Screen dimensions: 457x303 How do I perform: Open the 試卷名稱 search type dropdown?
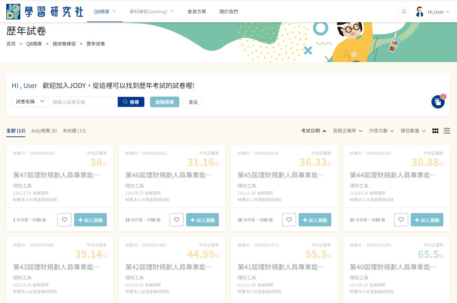[30, 102]
